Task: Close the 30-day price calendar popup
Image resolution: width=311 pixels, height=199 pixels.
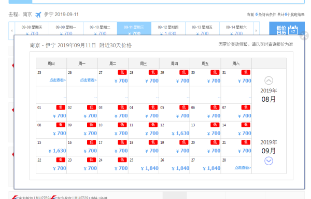Action: coord(304,36)
